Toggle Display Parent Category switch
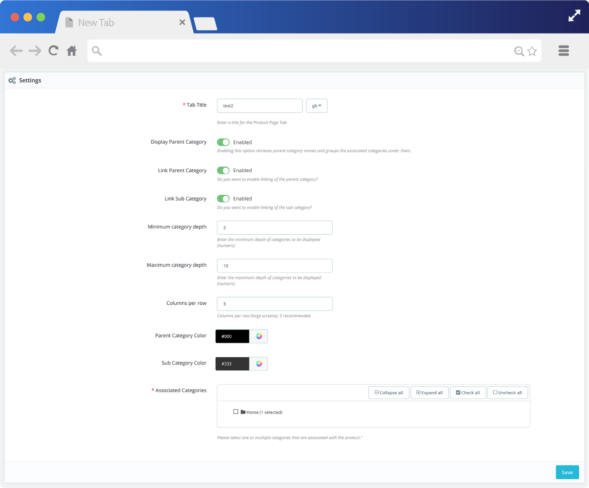589x488 pixels. (223, 142)
